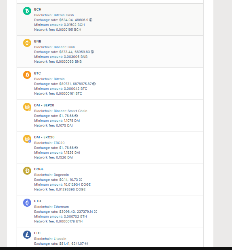Click the Ethereum diamond icon
Image resolution: width=232 pixels, height=250 pixels.
point(27,203)
